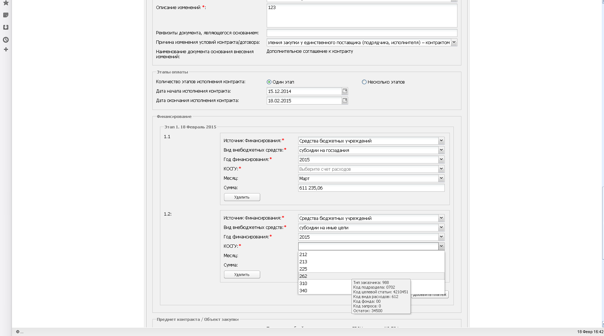Open calendar for contract end date

(345, 101)
